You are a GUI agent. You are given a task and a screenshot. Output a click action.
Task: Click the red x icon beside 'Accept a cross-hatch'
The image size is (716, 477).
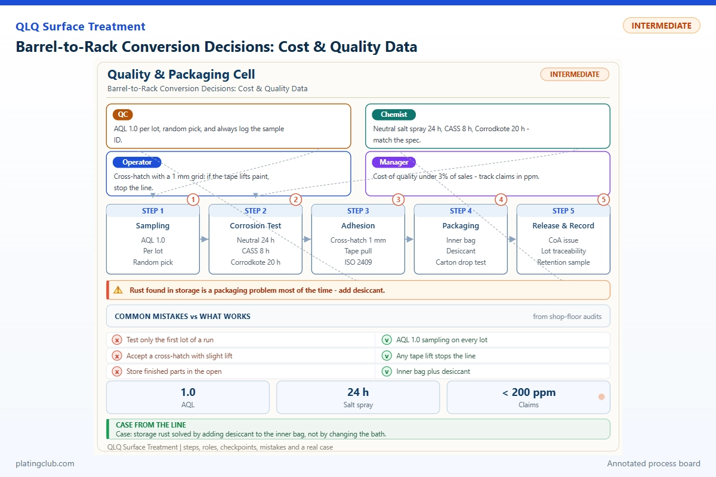coord(117,356)
